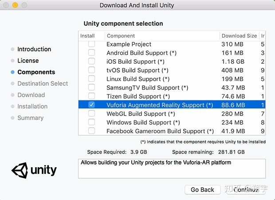
Task: Click the Continue button
Action: coord(246,190)
